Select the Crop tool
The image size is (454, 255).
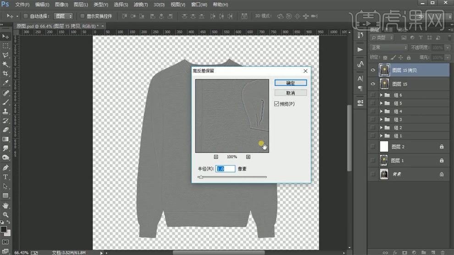[6, 74]
